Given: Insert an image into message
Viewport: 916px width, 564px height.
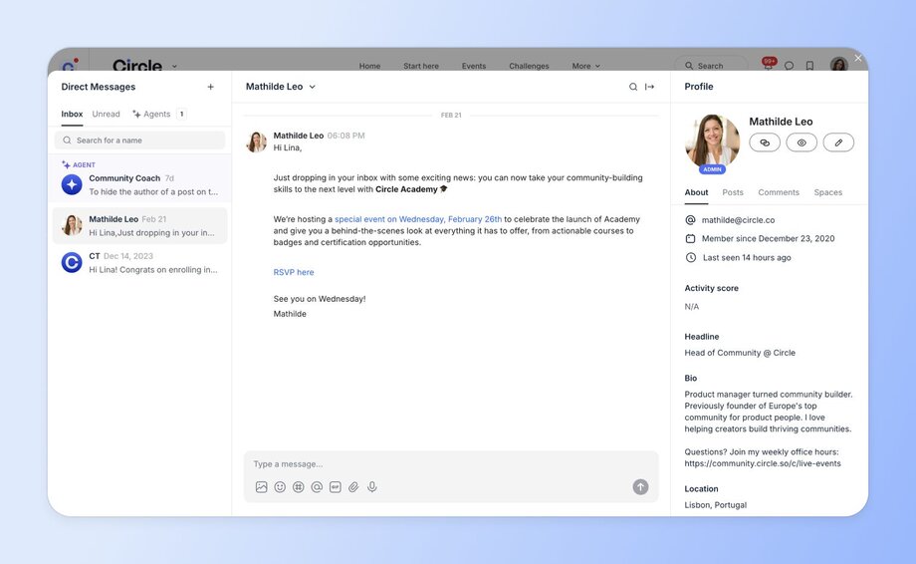Looking at the screenshot, I should click(x=261, y=487).
